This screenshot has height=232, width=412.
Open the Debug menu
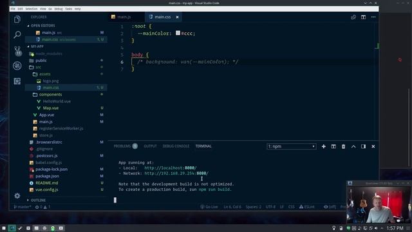[x=59, y=9]
